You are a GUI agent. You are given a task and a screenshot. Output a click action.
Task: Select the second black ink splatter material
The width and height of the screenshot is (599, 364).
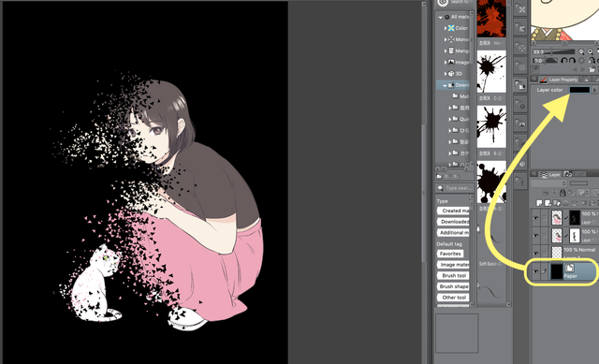491,127
